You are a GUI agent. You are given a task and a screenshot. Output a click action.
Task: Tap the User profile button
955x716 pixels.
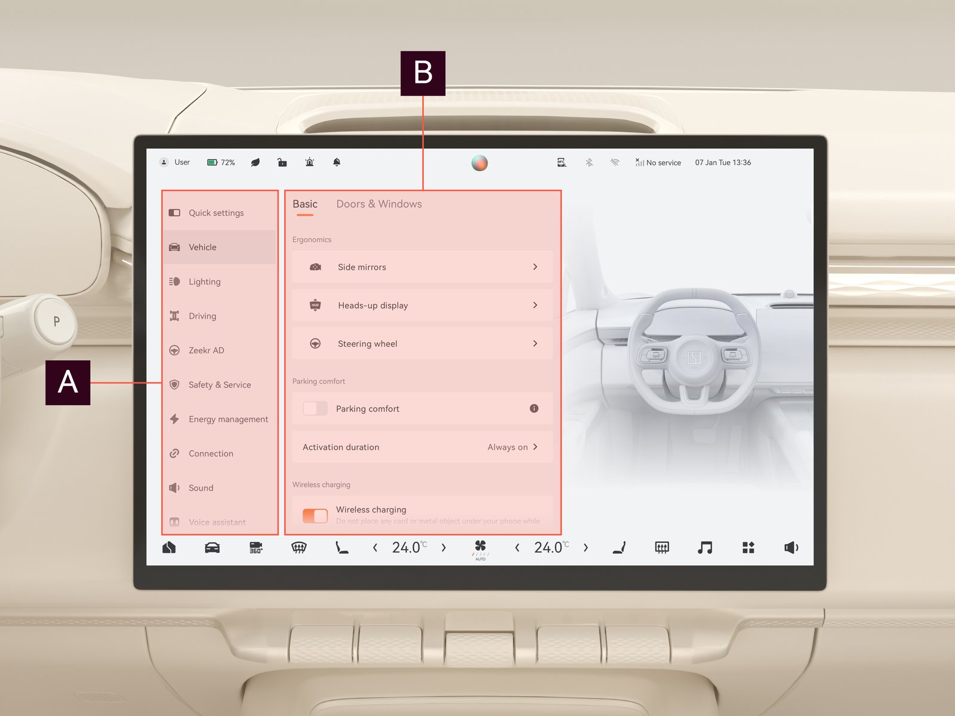(175, 162)
